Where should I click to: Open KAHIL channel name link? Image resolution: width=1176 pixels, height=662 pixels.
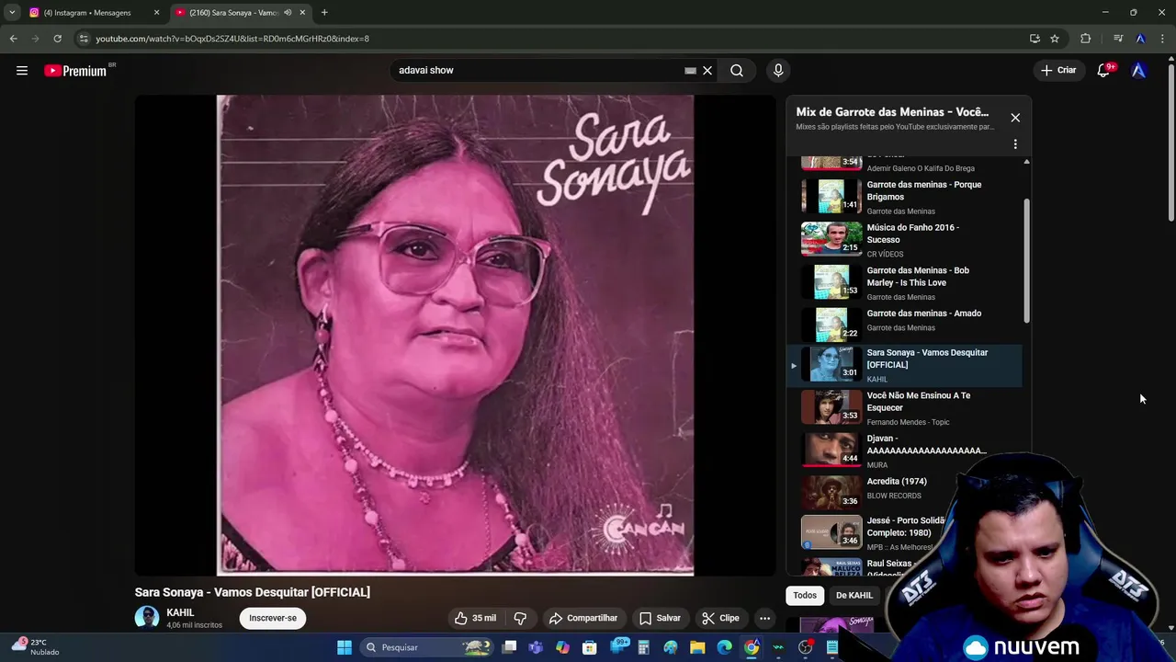click(180, 612)
